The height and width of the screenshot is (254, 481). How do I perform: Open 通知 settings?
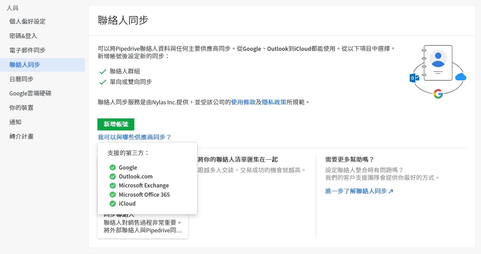coord(15,122)
